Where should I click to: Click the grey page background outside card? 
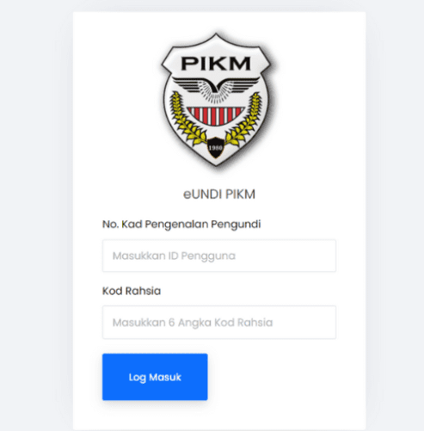(x=36, y=215)
